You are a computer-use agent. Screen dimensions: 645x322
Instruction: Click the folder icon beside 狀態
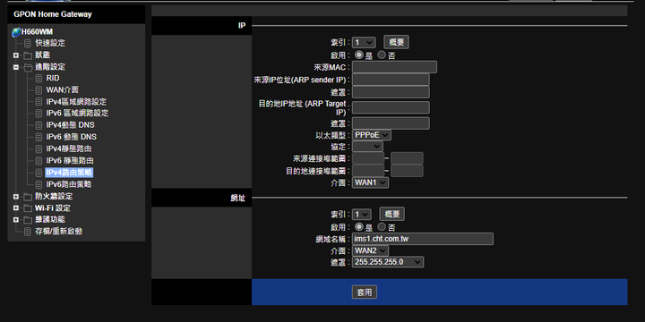(x=28, y=55)
